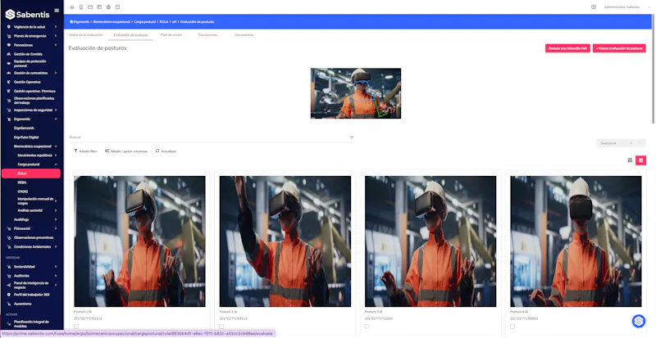Open the user profile icon at top right
This screenshot has width=656, height=338.
click(x=593, y=7)
